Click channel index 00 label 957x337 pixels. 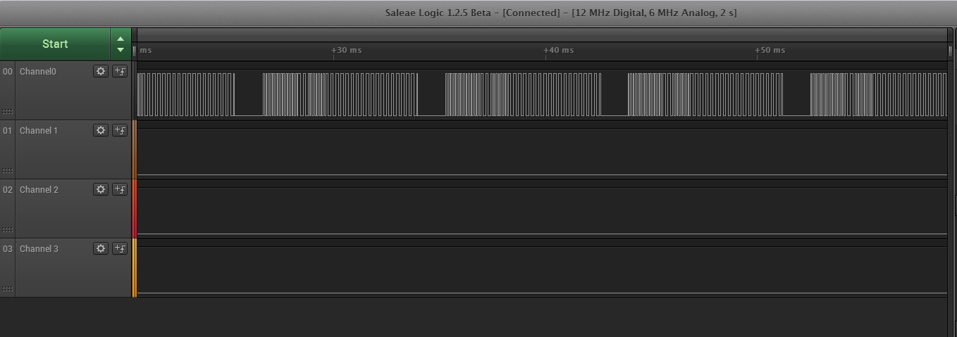8,71
